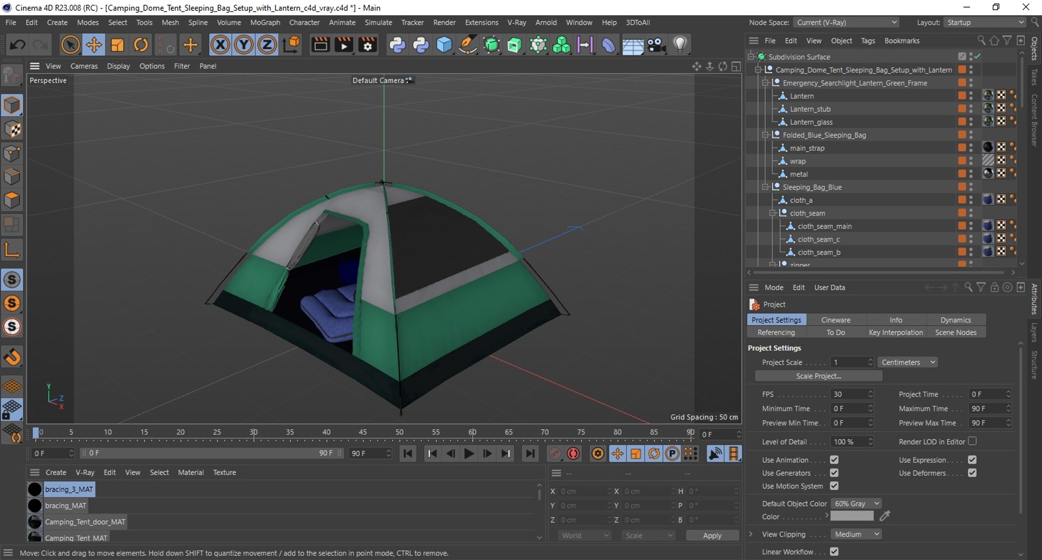The height and width of the screenshot is (560, 1042).
Task: Toggle Use Animation checkbox
Action: point(834,460)
